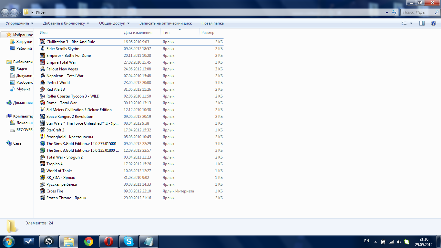Open the view options dropdown arrow
This screenshot has height=248, width=441.
(411, 23)
